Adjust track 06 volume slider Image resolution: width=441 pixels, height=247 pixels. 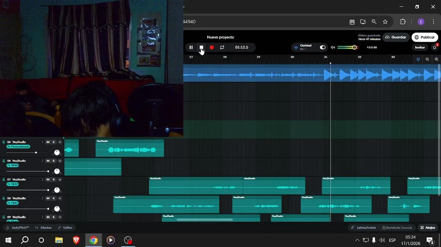(x=28, y=171)
